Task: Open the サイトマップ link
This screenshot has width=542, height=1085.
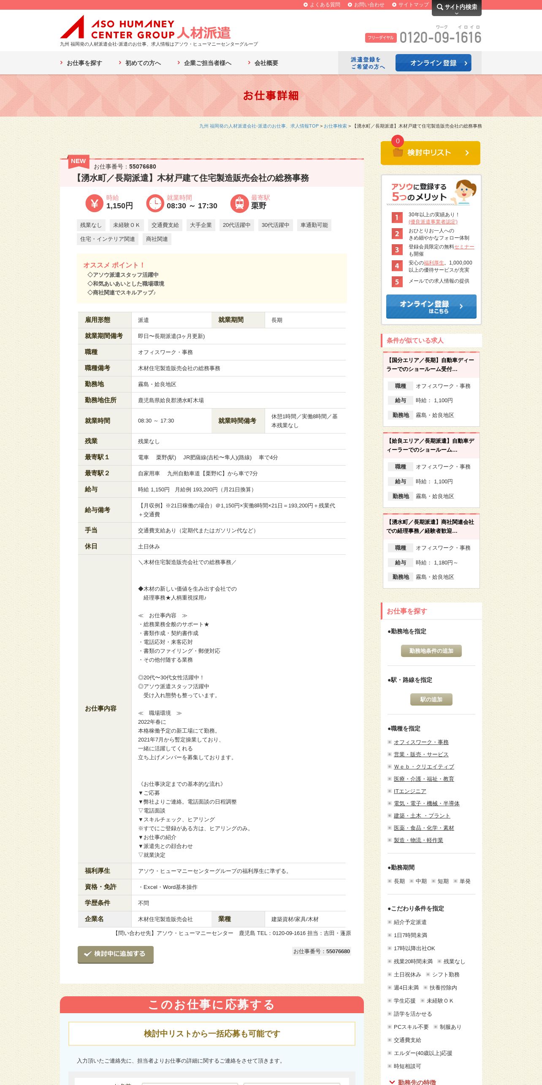Action: tap(410, 5)
